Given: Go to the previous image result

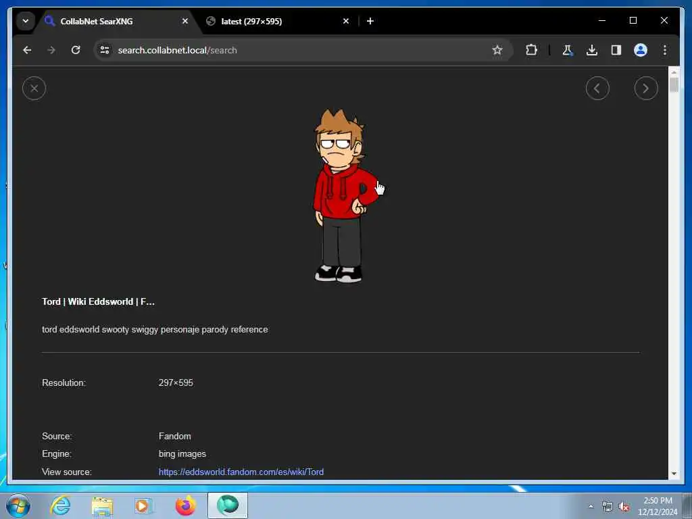Looking at the screenshot, I should 597,89.
